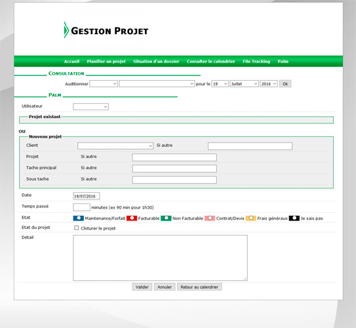Open Consulter le calendrier menu item
The image size is (356, 328).
[x=210, y=61]
